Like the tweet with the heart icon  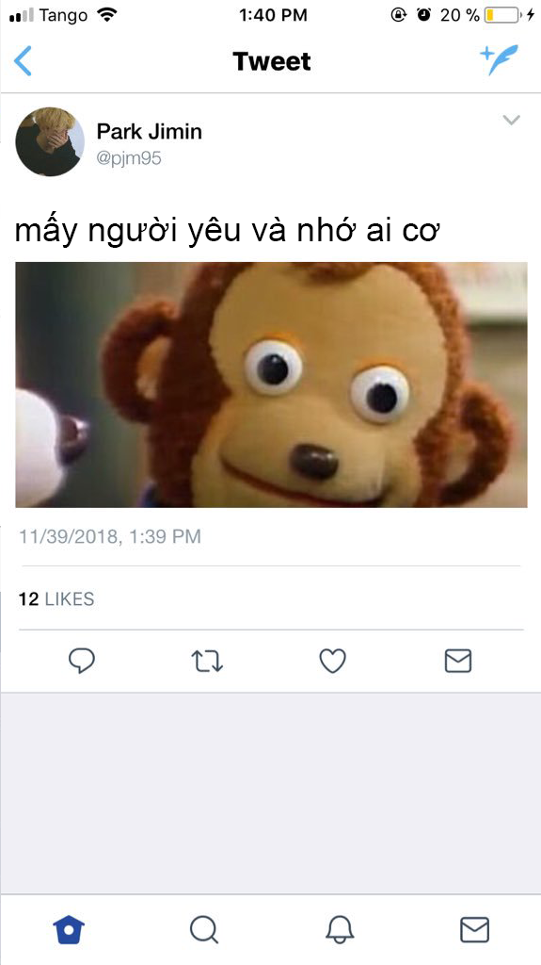332,661
